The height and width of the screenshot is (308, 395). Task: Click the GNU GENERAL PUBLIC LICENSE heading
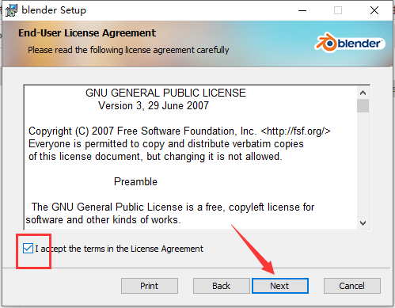[165, 93]
